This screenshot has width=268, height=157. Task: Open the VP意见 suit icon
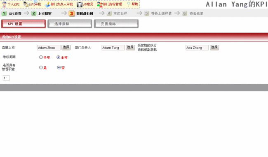(80, 5)
